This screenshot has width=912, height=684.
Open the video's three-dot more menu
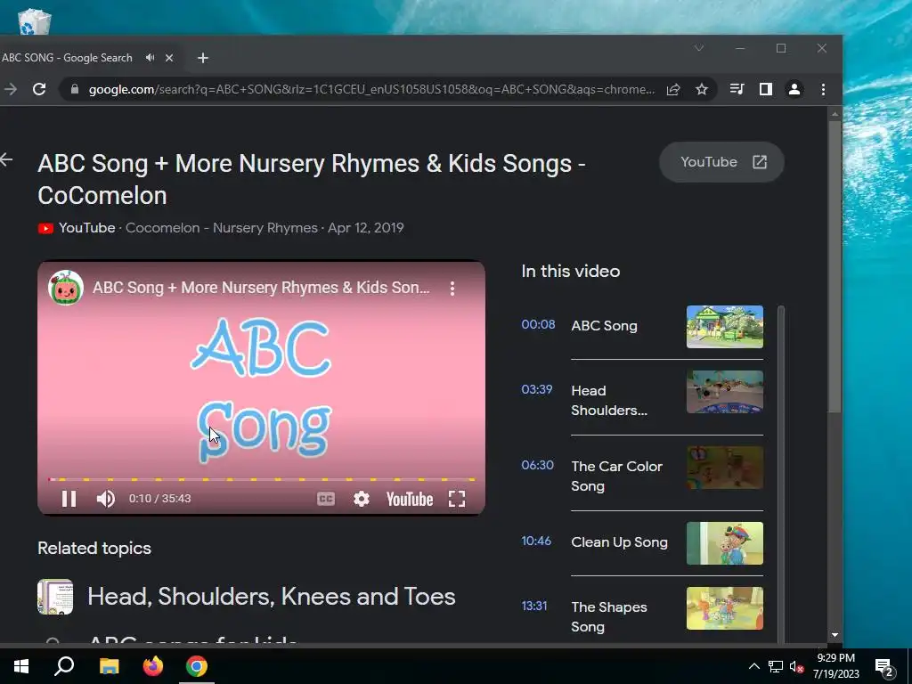(x=452, y=288)
